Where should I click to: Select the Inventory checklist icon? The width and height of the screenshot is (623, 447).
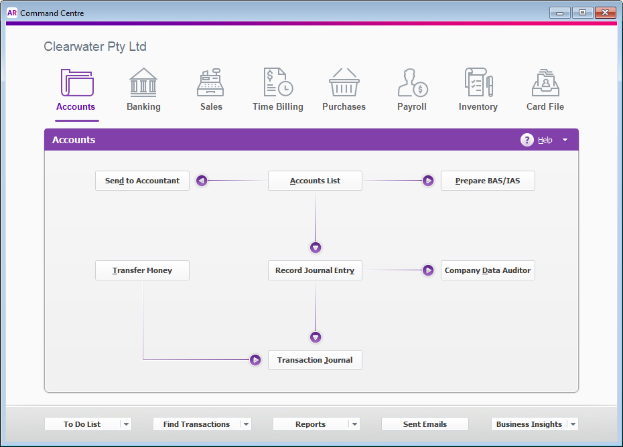(479, 82)
